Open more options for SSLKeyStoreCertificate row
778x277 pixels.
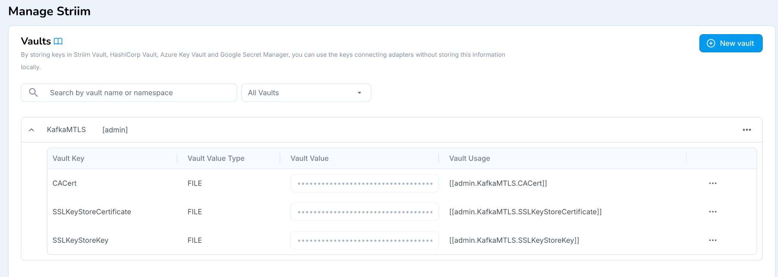click(x=712, y=212)
